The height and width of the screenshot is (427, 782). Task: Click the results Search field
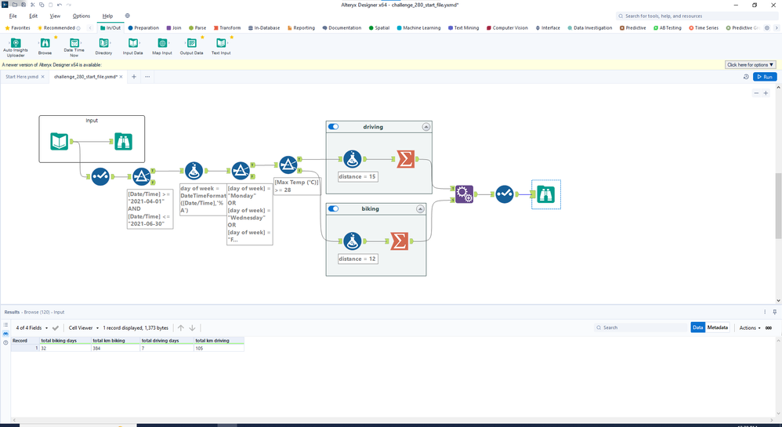641,327
